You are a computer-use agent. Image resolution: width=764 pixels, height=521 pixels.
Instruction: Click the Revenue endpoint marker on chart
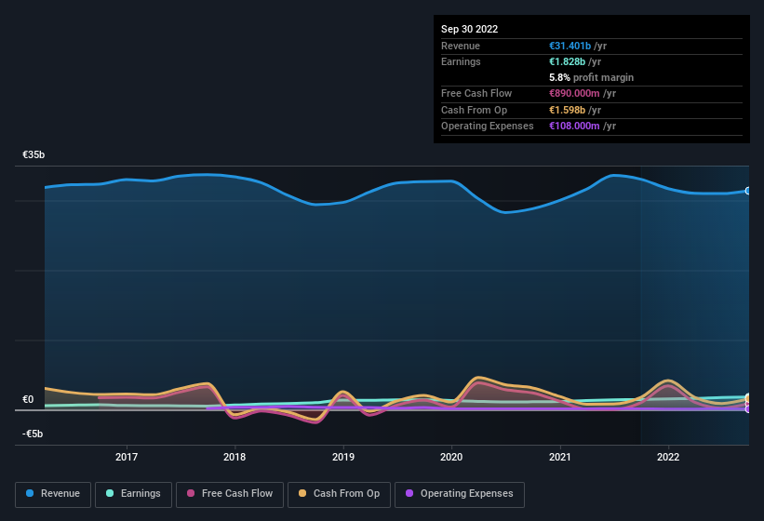click(748, 191)
